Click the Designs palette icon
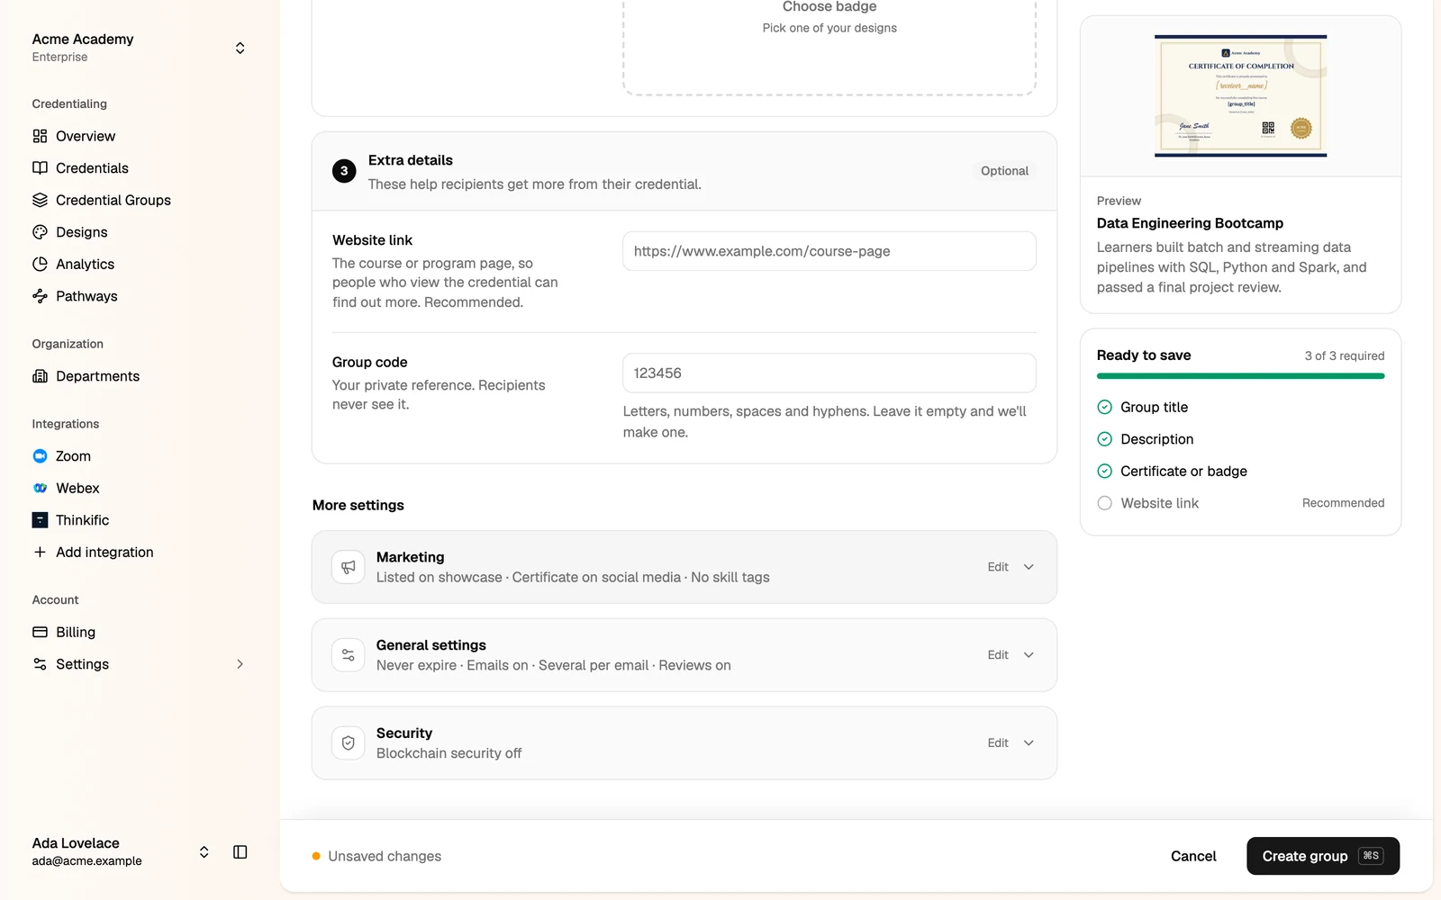This screenshot has height=900, width=1441. pyautogui.click(x=40, y=232)
